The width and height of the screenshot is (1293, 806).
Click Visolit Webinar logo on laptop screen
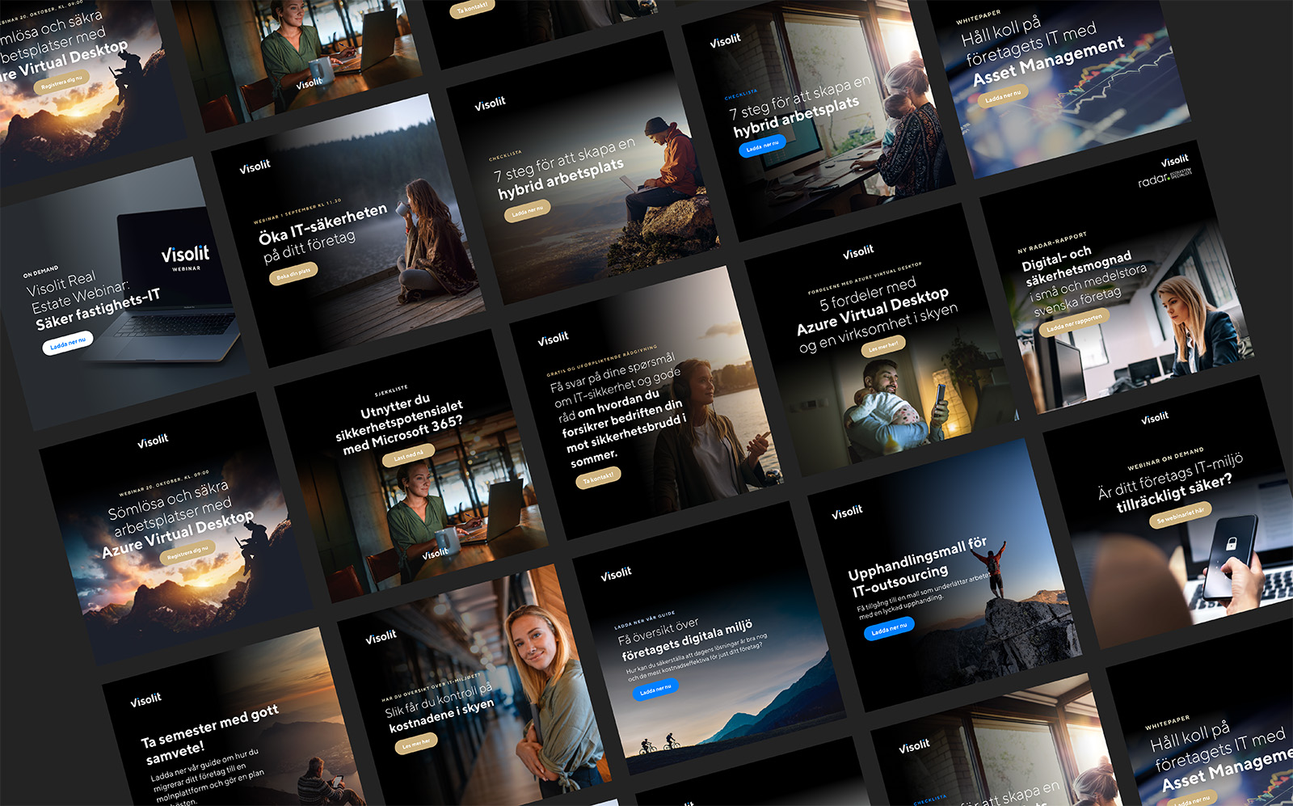185,255
